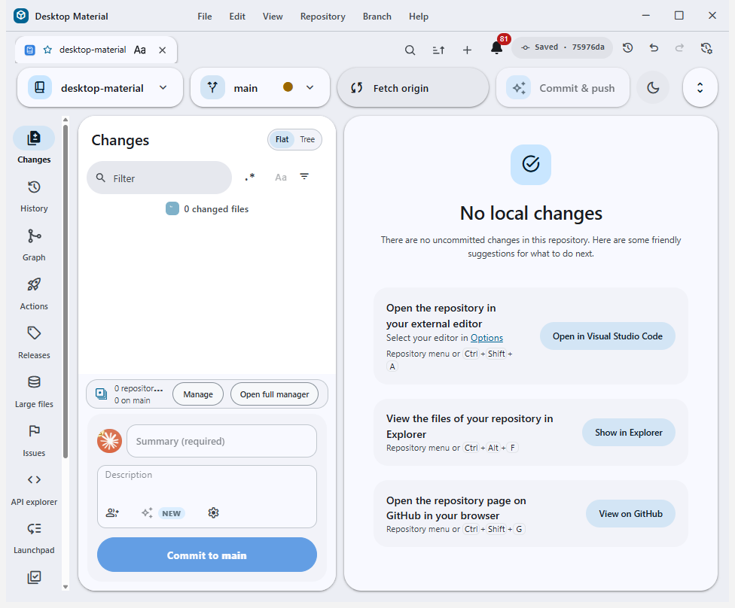Click the undo arrow icon
The width and height of the screenshot is (735, 608).
point(654,47)
